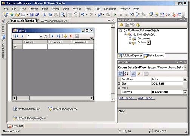The height and width of the screenshot is (136, 190).
Task: Open the File menu
Action: (x=6, y=9)
